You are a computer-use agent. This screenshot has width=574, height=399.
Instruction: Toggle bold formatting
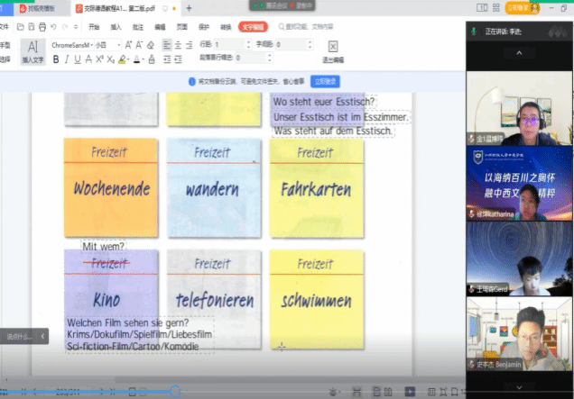(55, 60)
